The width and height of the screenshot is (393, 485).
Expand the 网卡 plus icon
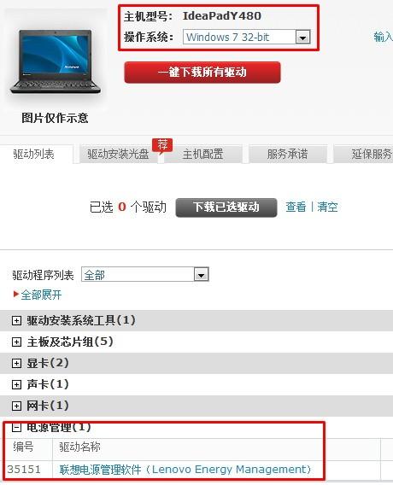(16, 406)
